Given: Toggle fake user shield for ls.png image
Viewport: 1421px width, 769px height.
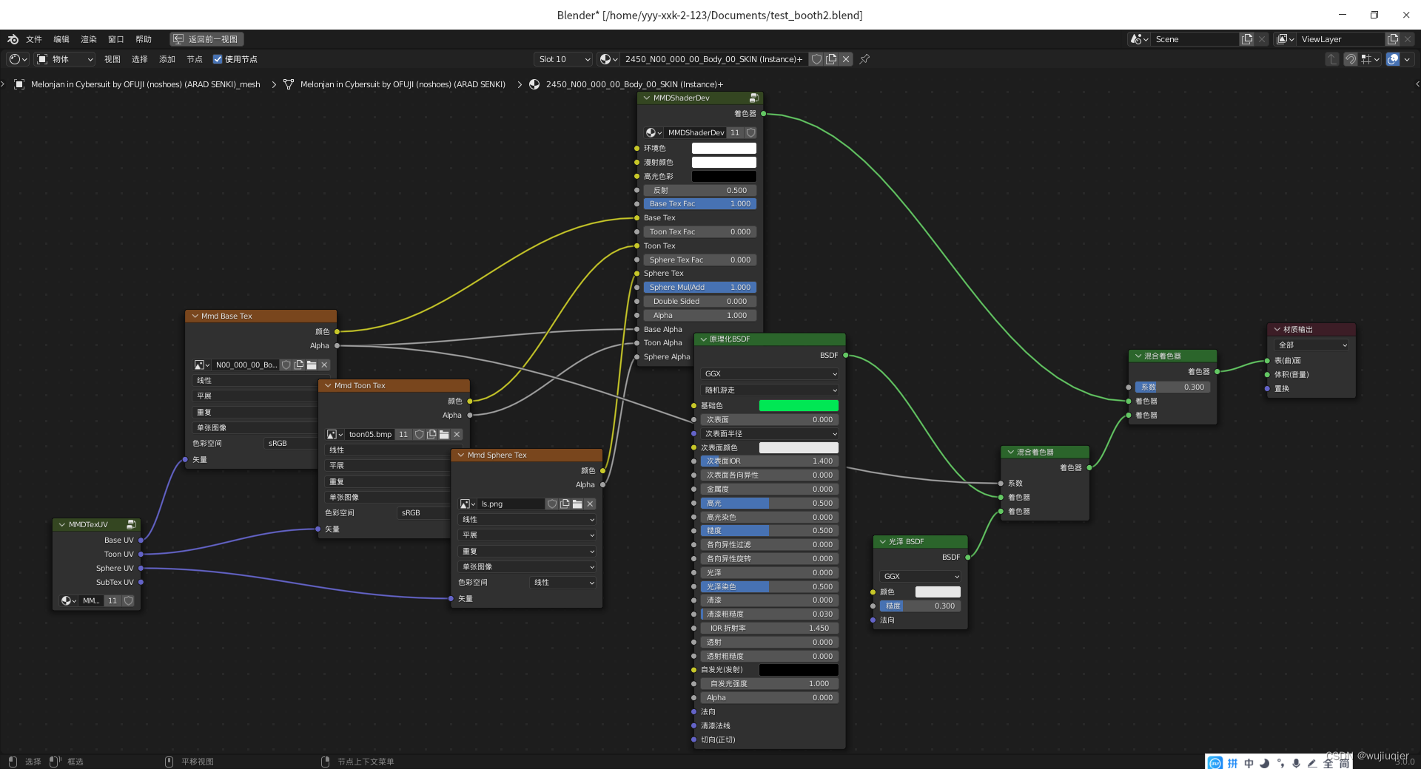Looking at the screenshot, I should (552, 504).
